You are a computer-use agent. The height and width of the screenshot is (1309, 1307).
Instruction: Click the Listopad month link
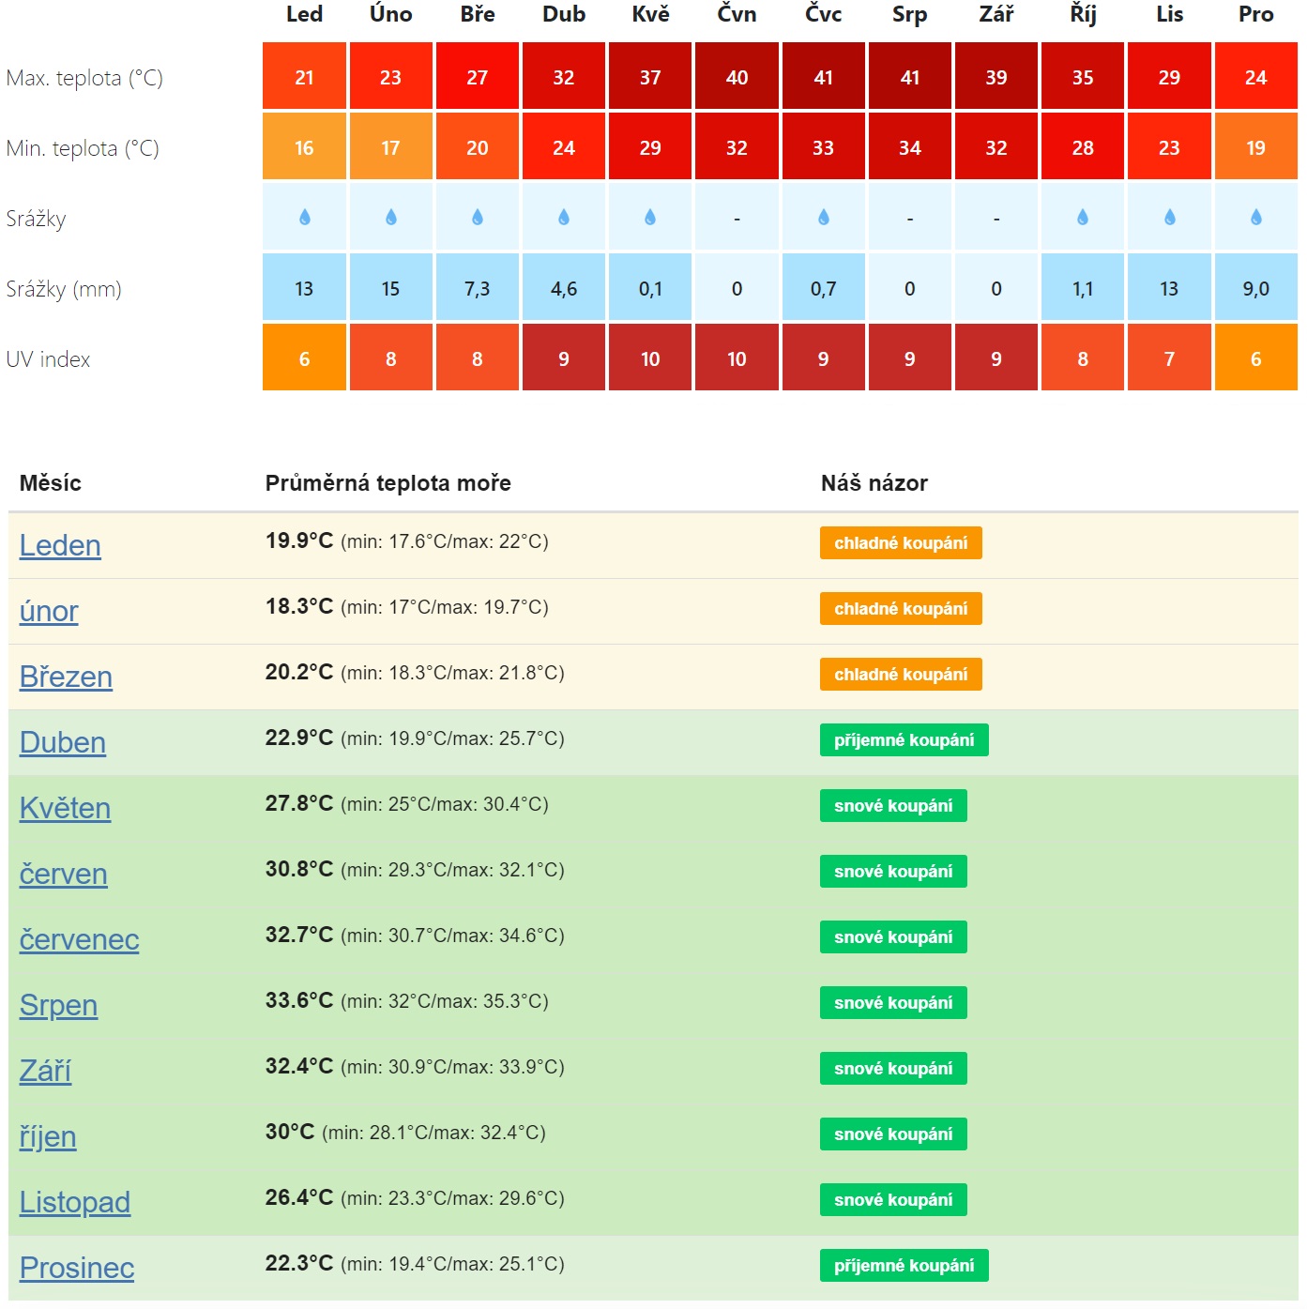[75, 1202]
